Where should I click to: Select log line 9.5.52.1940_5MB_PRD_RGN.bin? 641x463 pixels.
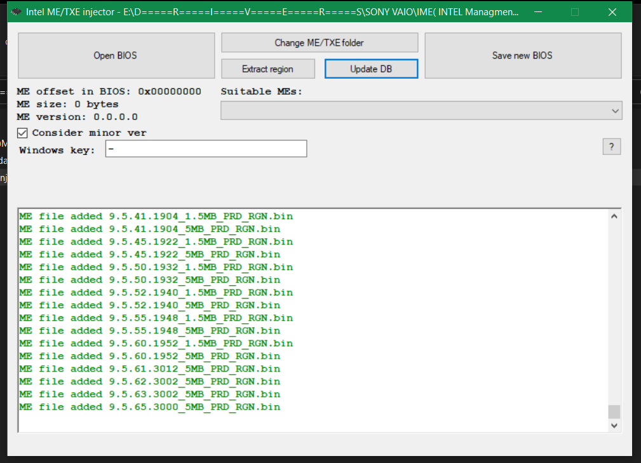coord(150,305)
